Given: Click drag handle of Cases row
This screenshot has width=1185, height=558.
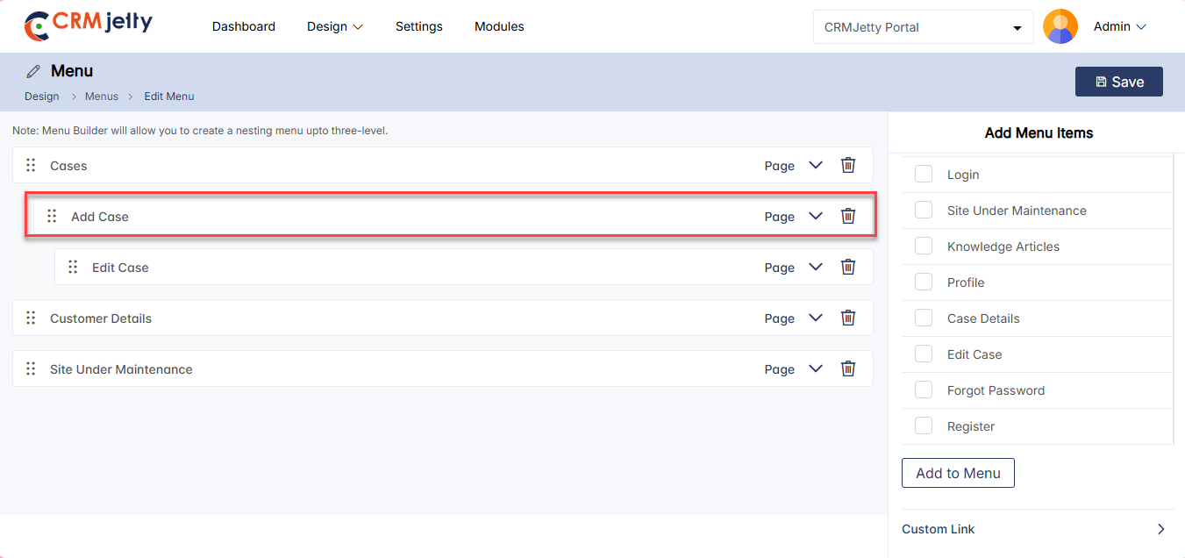Looking at the screenshot, I should [x=31, y=165].
